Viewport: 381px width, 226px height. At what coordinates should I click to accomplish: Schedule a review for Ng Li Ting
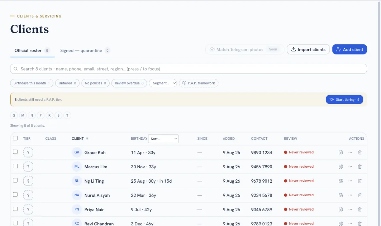point(341,181)
